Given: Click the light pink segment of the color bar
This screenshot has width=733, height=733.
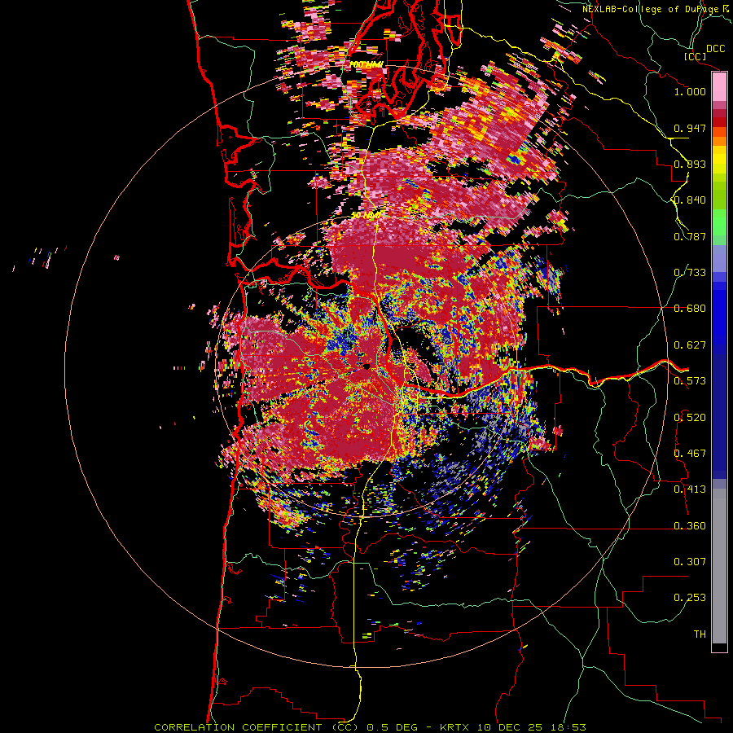Looking at the screenshot, I should (x=719, y=87).
